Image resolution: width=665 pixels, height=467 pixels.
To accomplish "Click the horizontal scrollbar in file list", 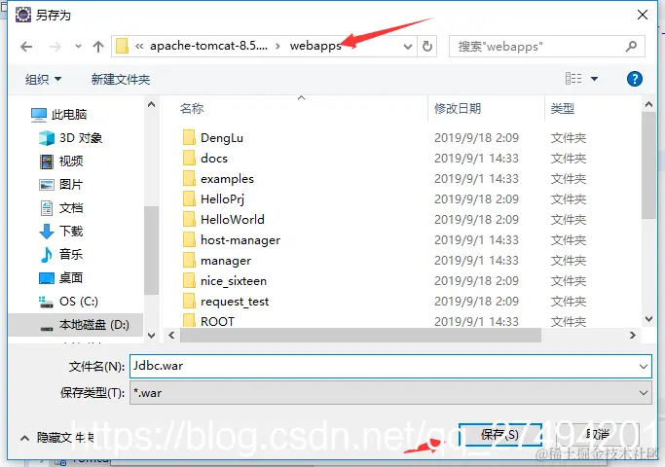I will (x=360, y=336).
